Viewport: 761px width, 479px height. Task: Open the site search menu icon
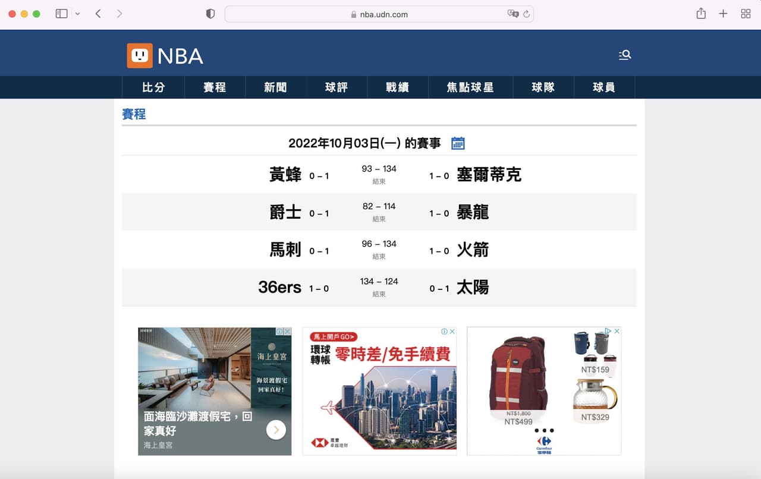625,55
